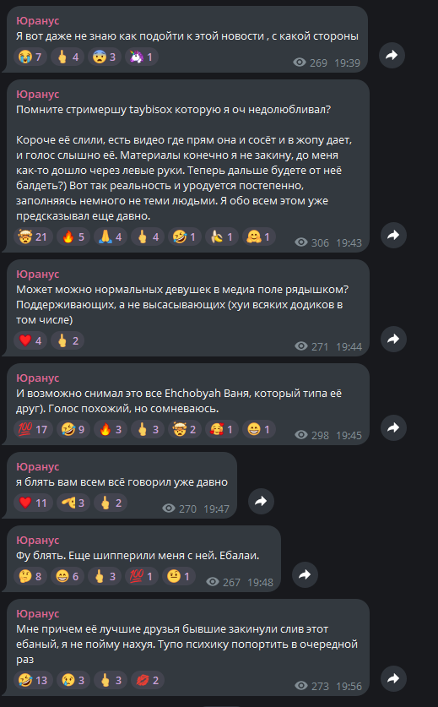
Task: Toggle banana reaction on taybisox message
Action: 222,237
